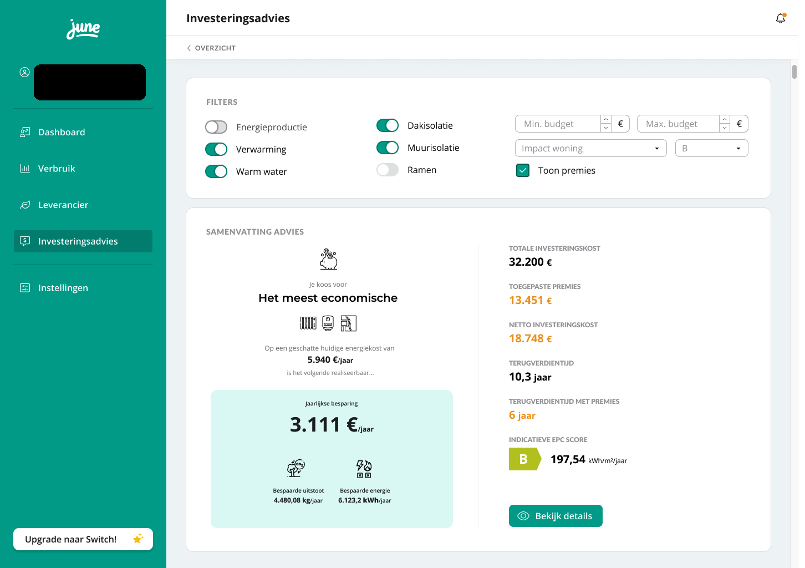The image size is (805, 568).
Task: Disable the Muurisolatie toggle
Action: [x=388, y=148]
